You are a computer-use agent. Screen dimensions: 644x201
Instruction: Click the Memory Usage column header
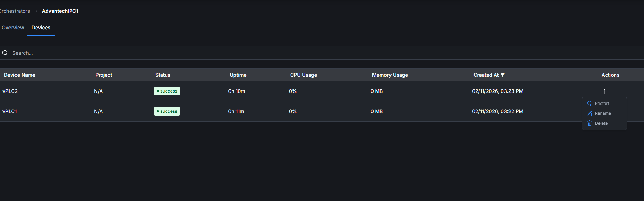coord(390,75)
